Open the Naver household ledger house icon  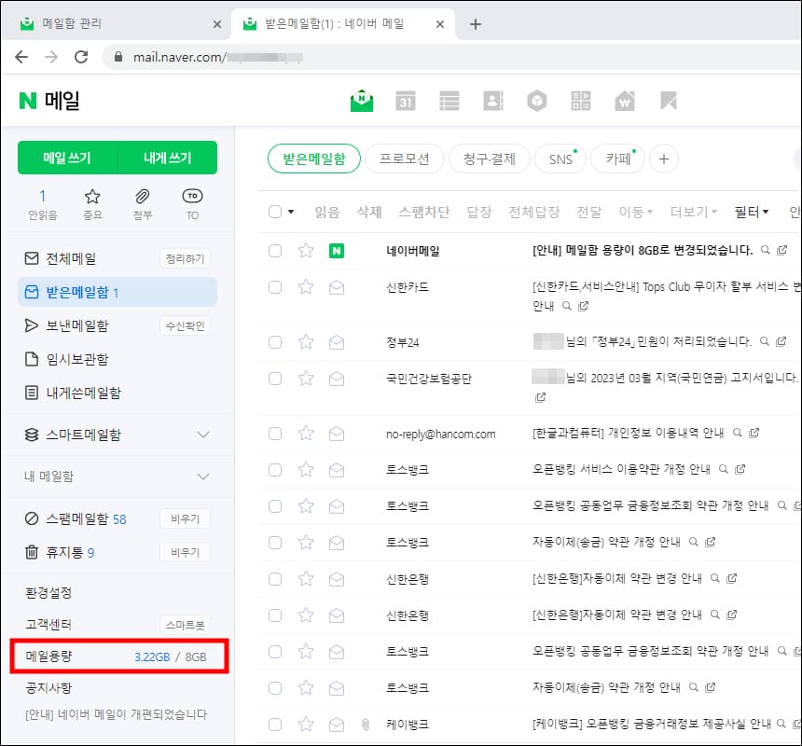[x=625, y=101]
